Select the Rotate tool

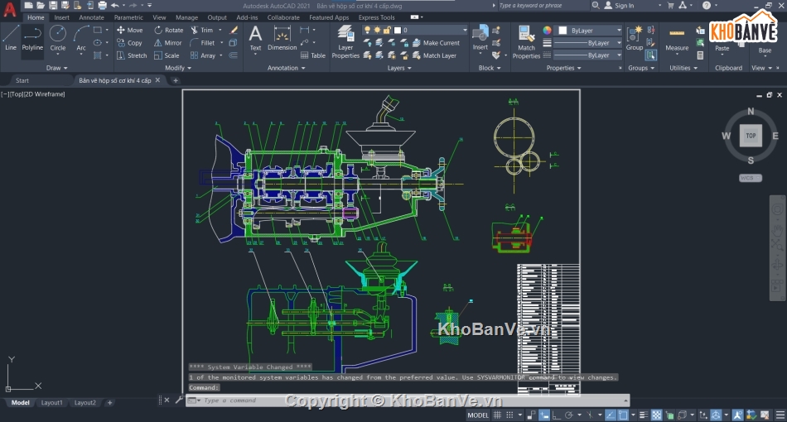coord(169,30)
